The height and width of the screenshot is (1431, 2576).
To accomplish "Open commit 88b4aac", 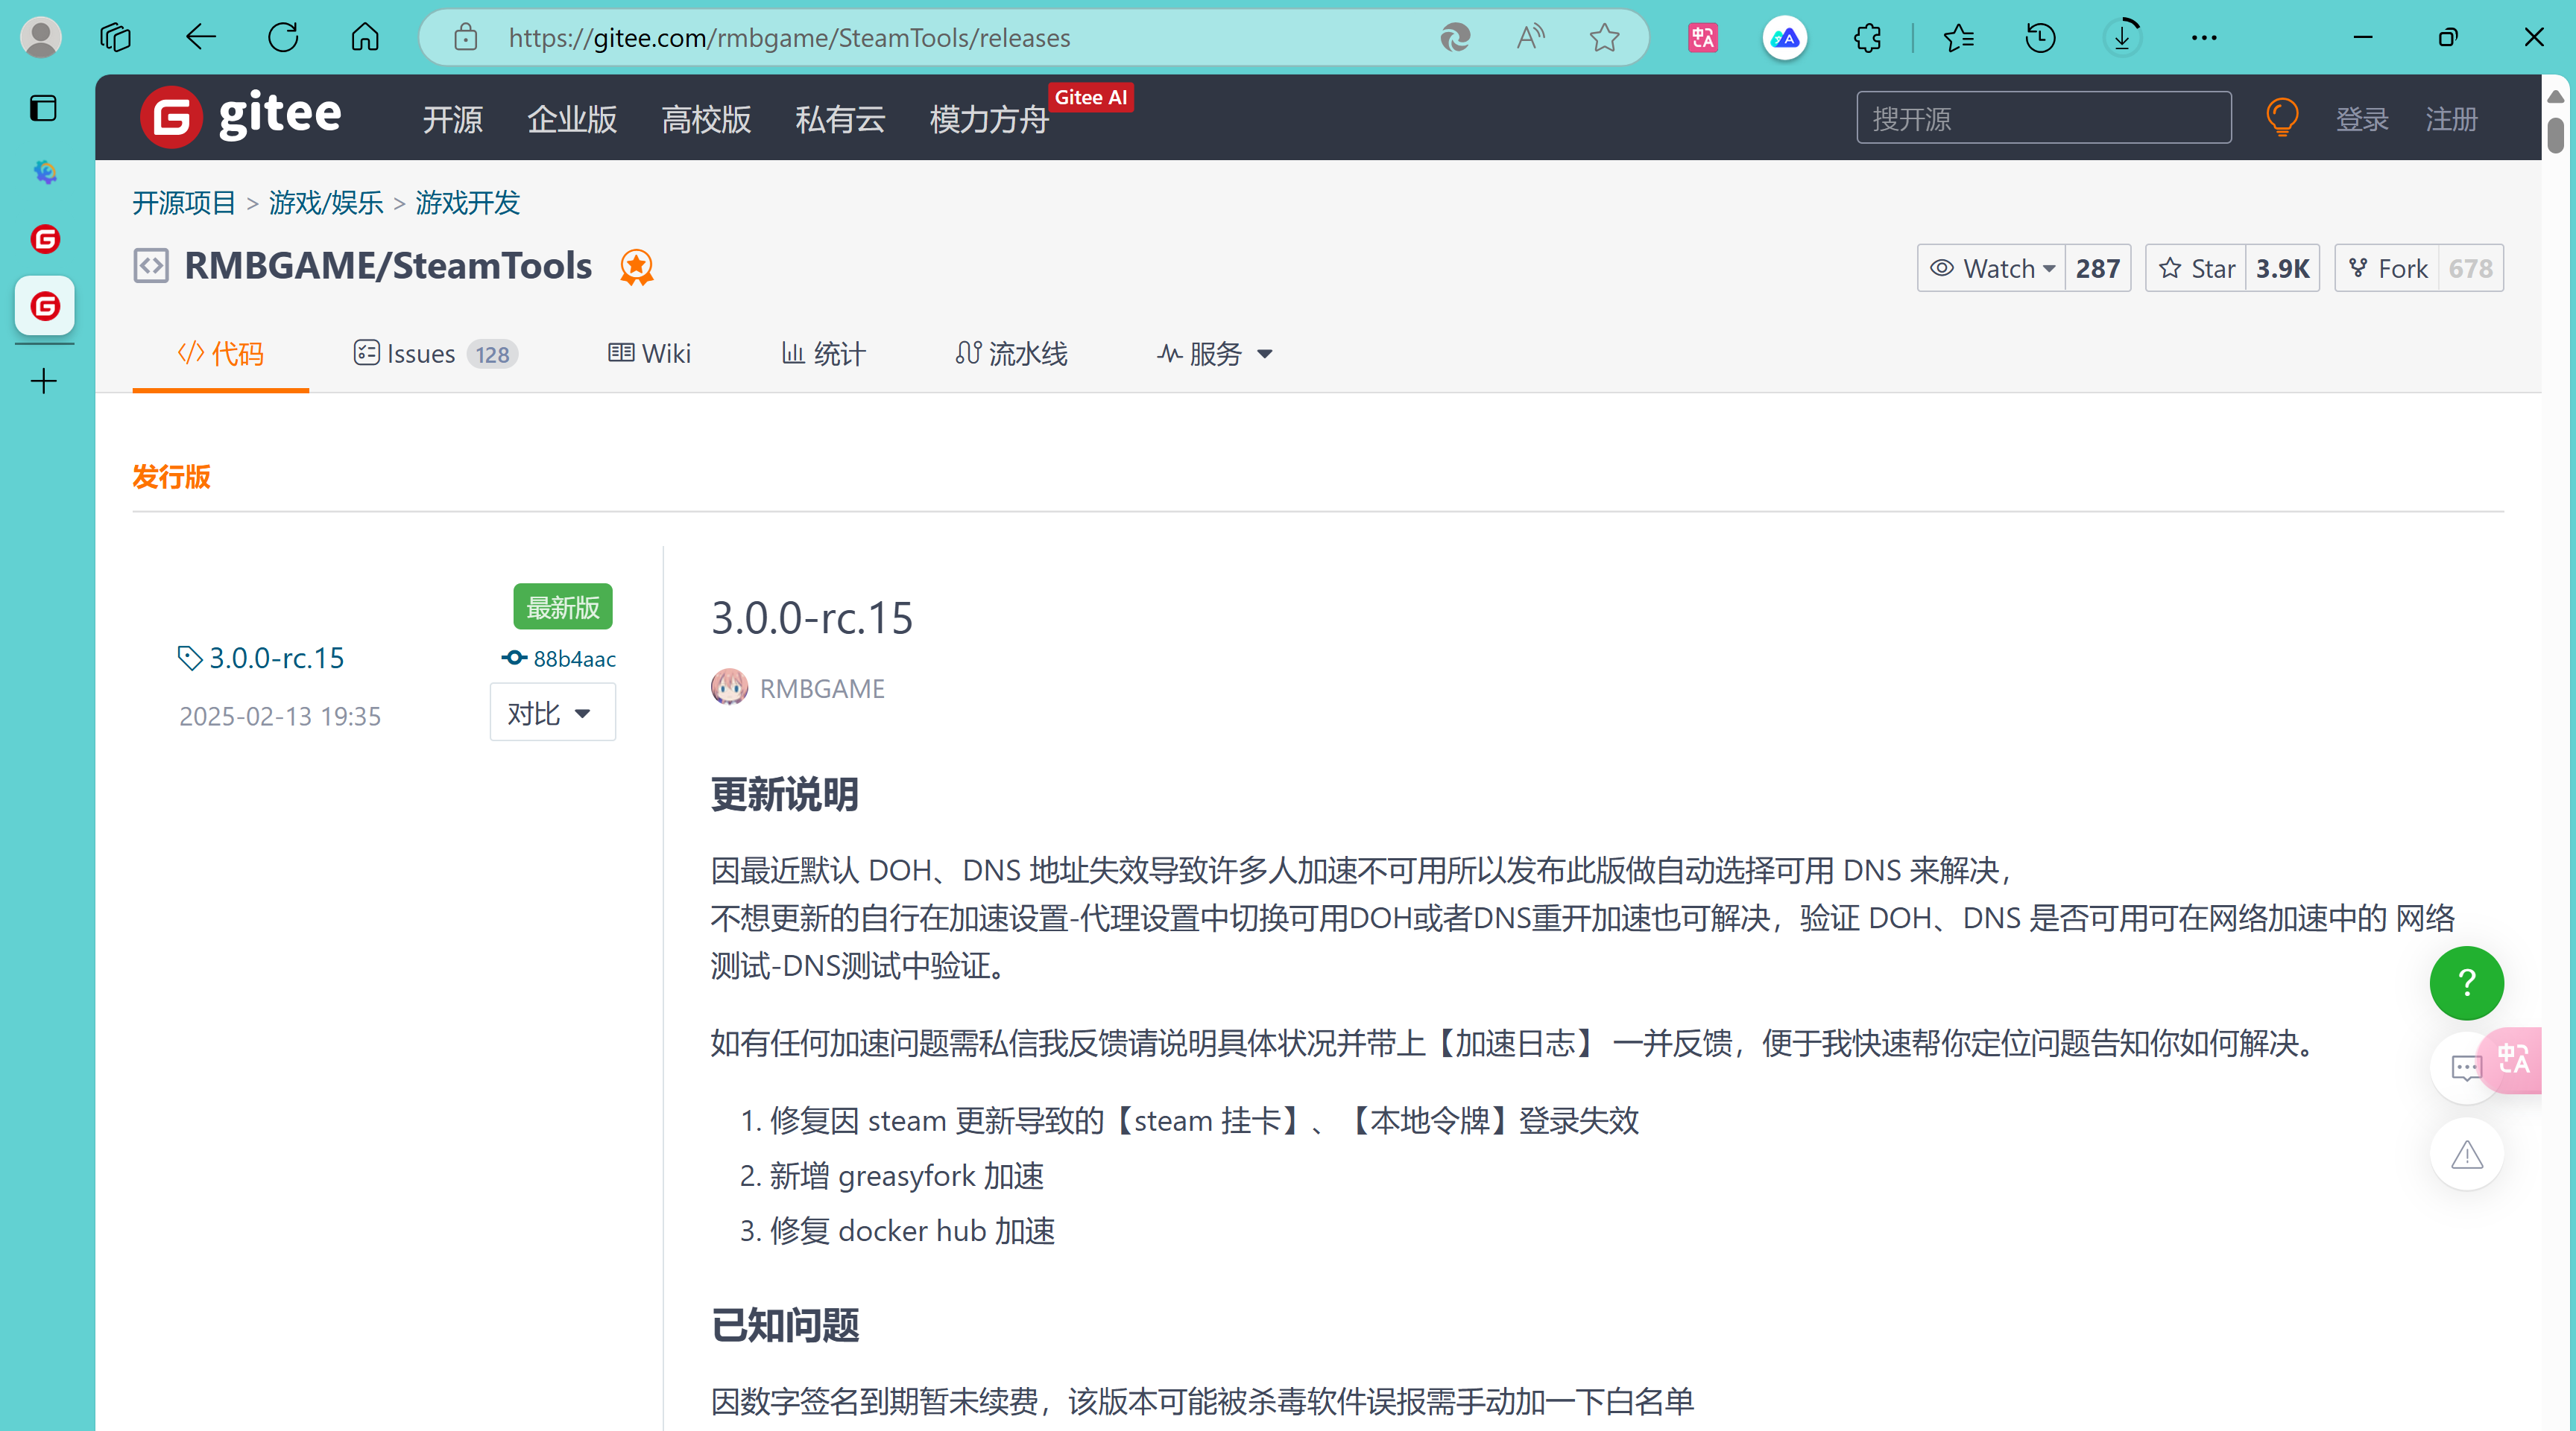I will (x=558, y=659).
